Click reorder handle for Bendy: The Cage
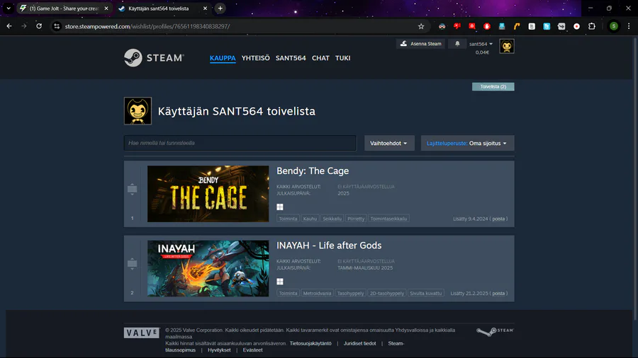 click(x=132, y=189)
